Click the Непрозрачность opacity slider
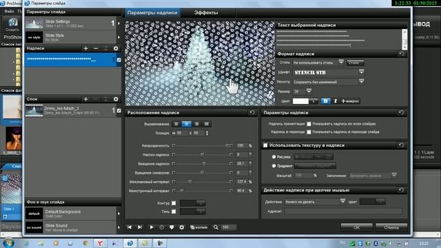 202,145
